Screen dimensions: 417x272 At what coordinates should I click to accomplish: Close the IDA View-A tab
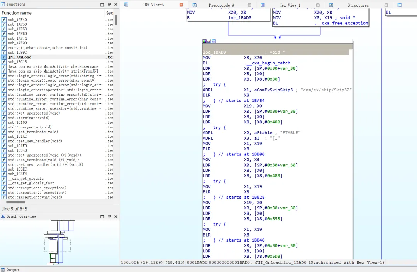pyautogui.click(x=181, y=5)
